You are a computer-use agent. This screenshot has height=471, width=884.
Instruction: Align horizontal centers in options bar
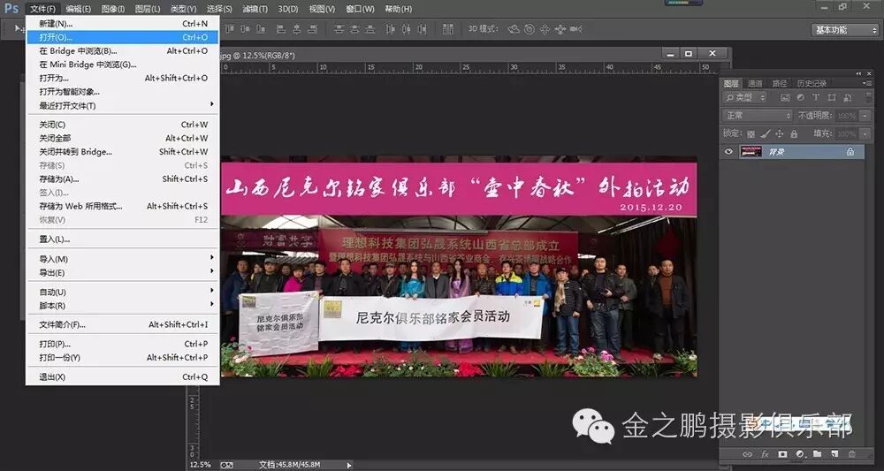[x=296, y=29]
